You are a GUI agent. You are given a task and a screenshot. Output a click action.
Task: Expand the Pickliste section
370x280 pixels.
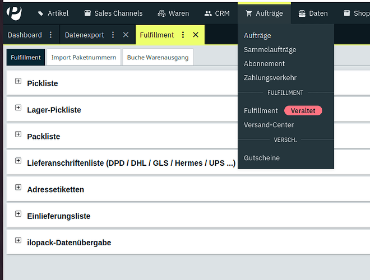pos(18,82)
